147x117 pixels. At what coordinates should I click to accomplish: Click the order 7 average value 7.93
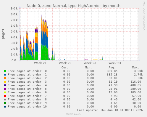(x=114, y=96)
